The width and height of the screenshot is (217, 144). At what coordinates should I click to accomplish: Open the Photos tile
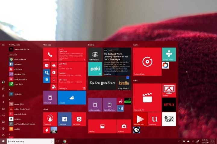(x=102, y=126)
